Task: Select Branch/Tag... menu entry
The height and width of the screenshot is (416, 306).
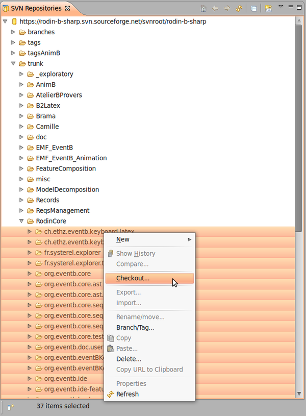Action: coord(149,328)
